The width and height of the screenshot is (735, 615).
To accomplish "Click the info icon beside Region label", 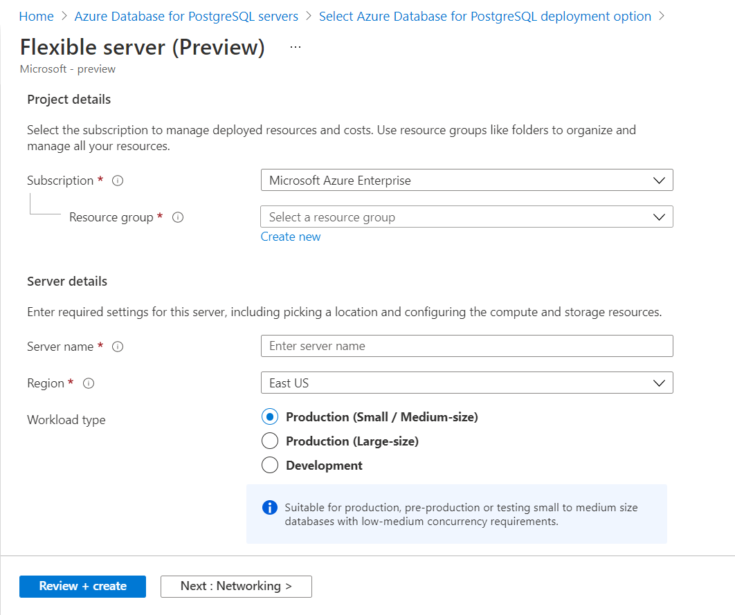I will click(89, 383).
